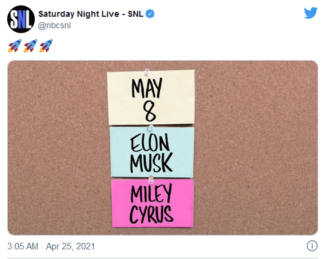Click the MAY 8 cream note card
This screenshot has width=329, height=259.
pos(151,97)
